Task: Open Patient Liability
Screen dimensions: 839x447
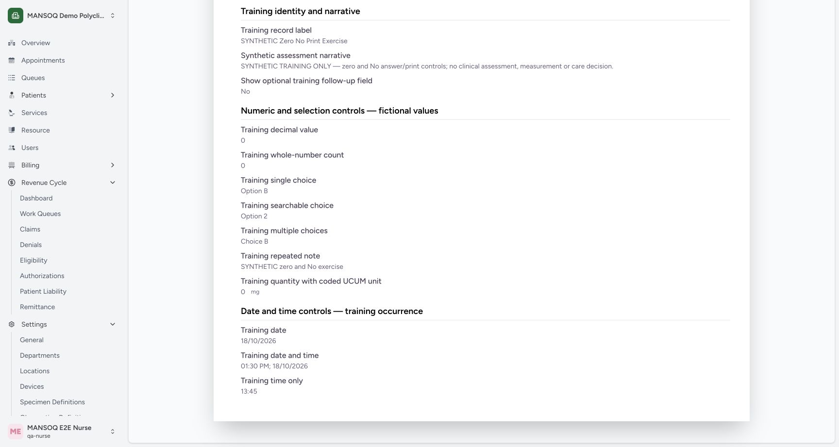Action: [43, 291]
